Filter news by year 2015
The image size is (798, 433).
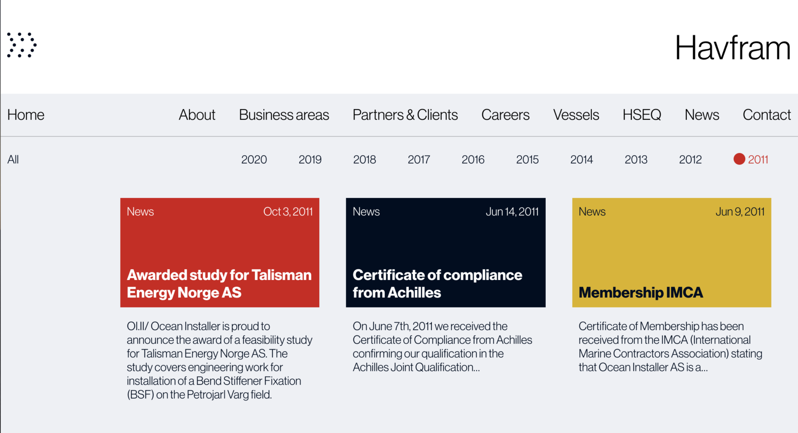[528, 159]
